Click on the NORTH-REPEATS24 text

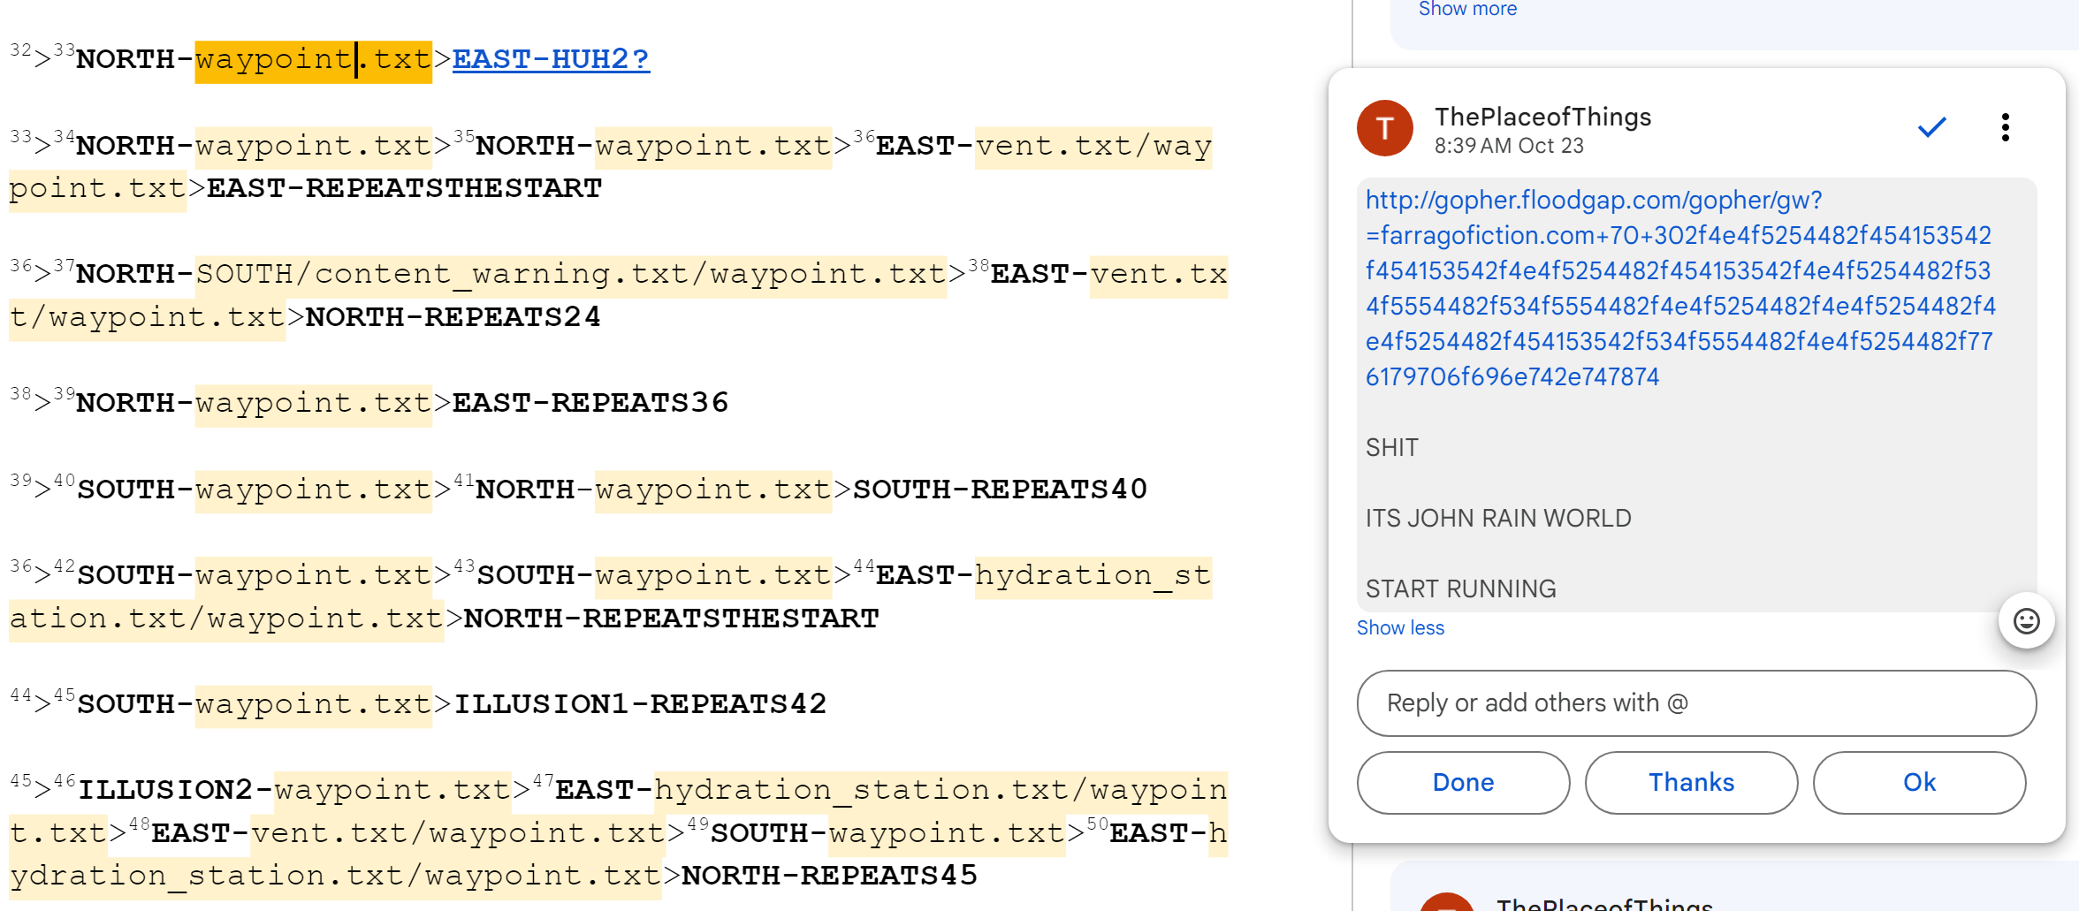pos(453,318)
